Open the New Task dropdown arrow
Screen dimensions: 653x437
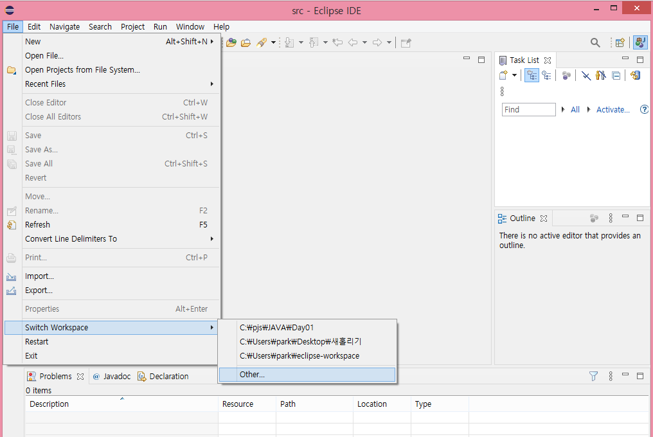pyautogui.click(x=514, y=75)
